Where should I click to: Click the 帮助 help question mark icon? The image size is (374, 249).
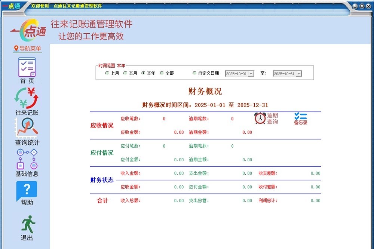(27, 190)
